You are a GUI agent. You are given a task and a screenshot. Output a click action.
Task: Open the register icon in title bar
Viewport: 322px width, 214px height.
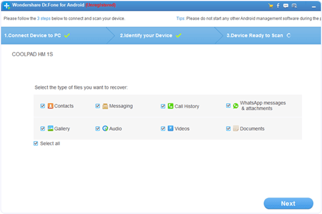coord(294,6)
